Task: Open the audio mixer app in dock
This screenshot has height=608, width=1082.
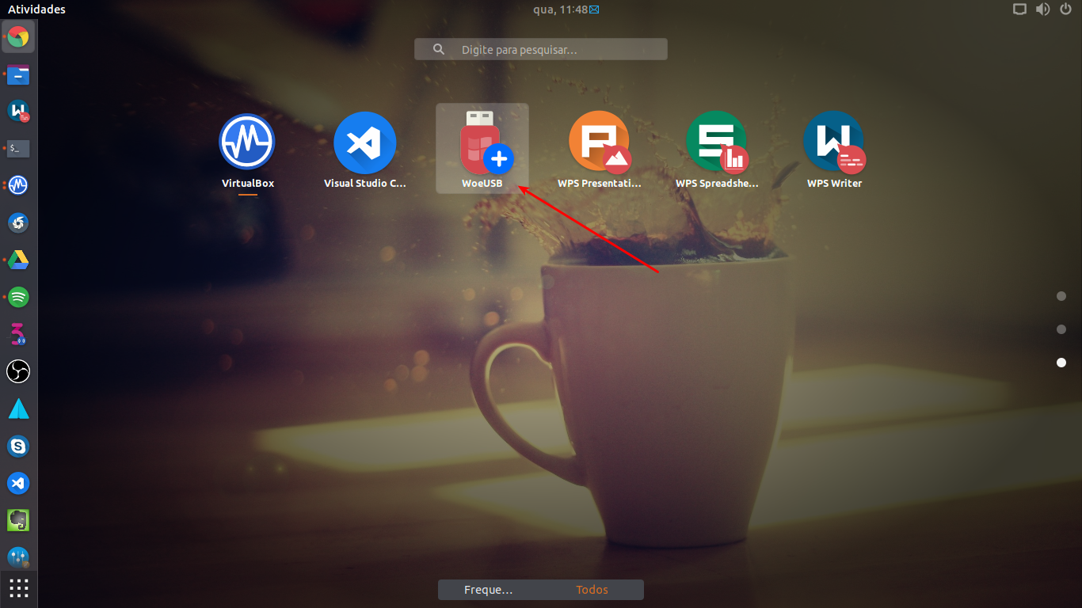Action: (18, 557)
